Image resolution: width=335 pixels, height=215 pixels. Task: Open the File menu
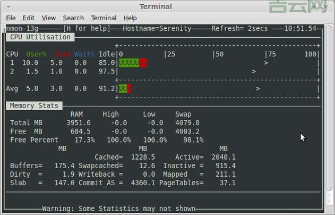pyautogui.click(x=11, y=18)
